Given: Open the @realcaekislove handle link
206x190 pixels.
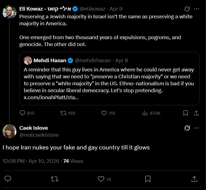Looking at the screenshot, I should point(39,135).
